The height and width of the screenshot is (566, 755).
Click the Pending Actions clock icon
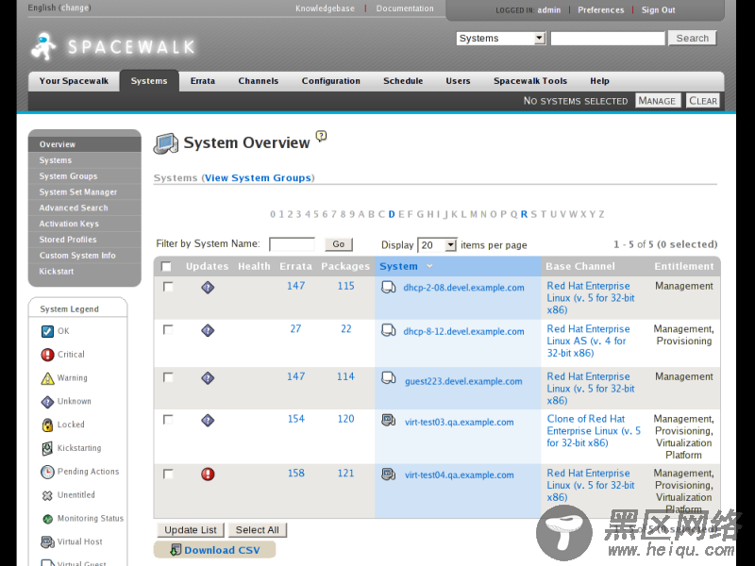click(x=47, y=472)
